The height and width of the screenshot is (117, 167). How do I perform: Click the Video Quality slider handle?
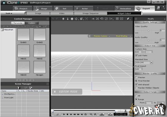coord(149,31)
